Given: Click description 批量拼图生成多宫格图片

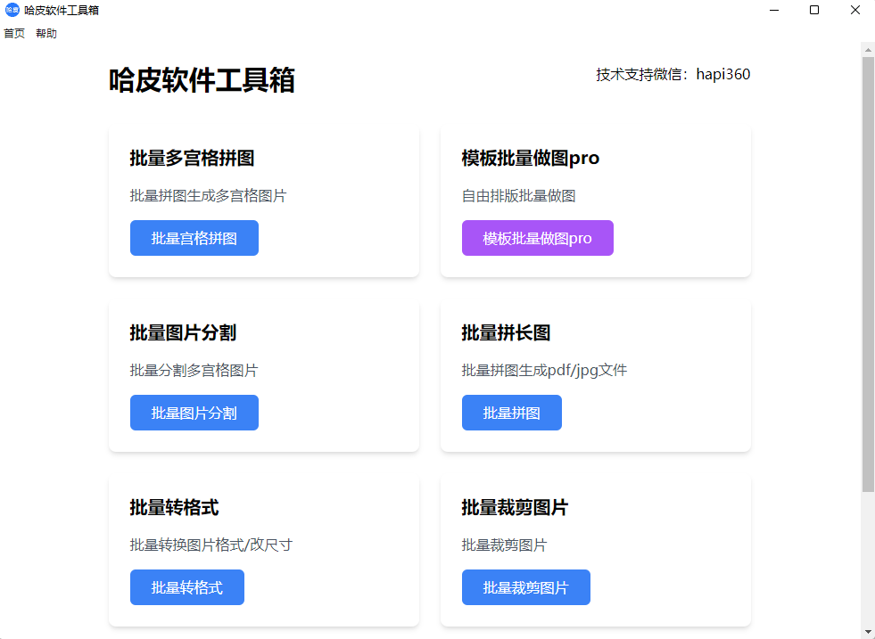Looking at the screenshot, I should [208, 196].
